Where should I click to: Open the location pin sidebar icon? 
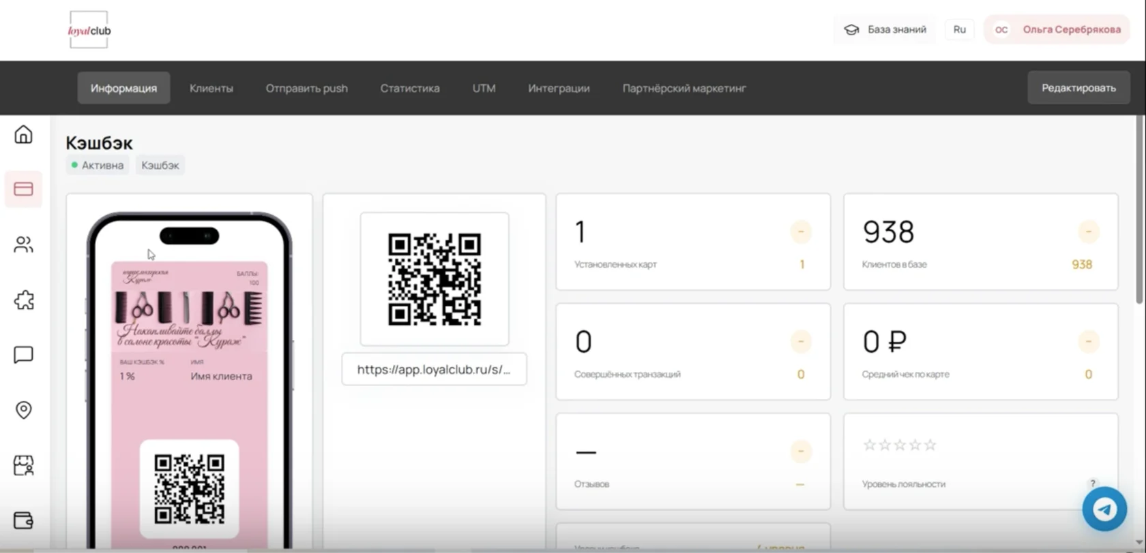coord(23,410)
